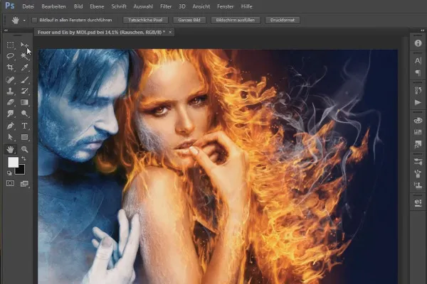This screenshot has height=284, width=427.
Task: Enable Bildlauf in allen Fenstern durchführen checkbox
Action: point(35,20)
